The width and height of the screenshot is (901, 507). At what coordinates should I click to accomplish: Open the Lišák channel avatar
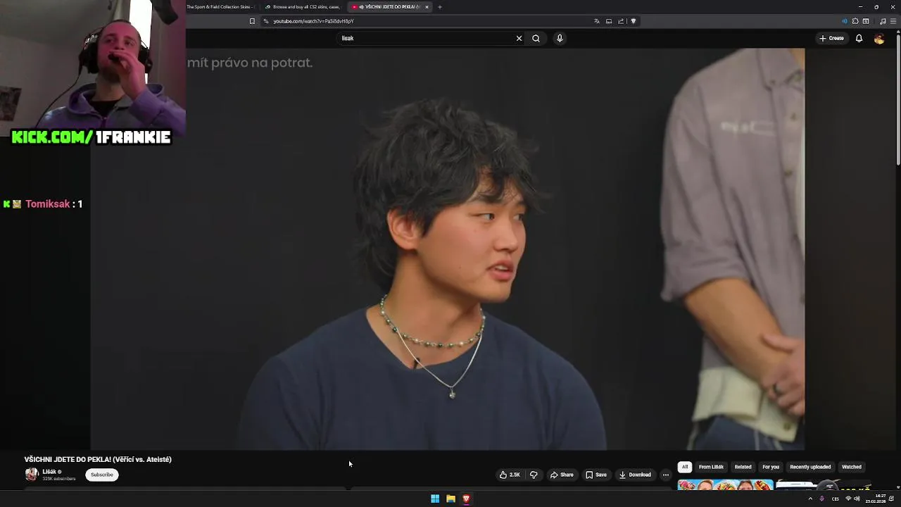click(31, 475)
